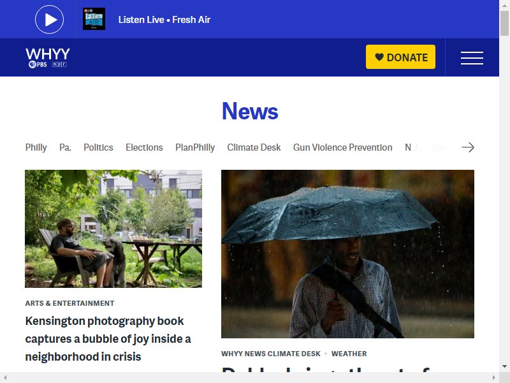Open the Climate Desk category

click(x=254, y=147)
